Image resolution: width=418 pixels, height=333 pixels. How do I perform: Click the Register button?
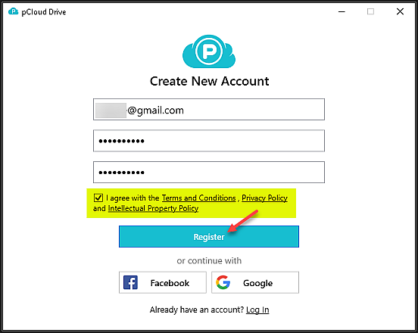pyautogui.click(x=209, y=237)
